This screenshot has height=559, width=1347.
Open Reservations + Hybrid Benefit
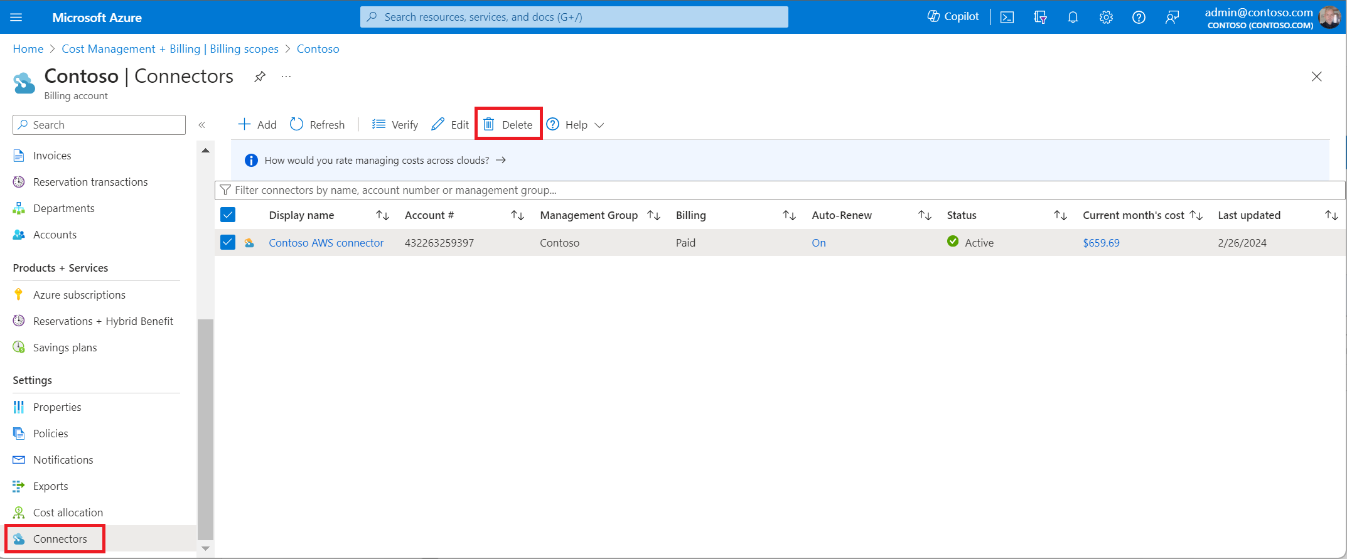click(103, 321)
